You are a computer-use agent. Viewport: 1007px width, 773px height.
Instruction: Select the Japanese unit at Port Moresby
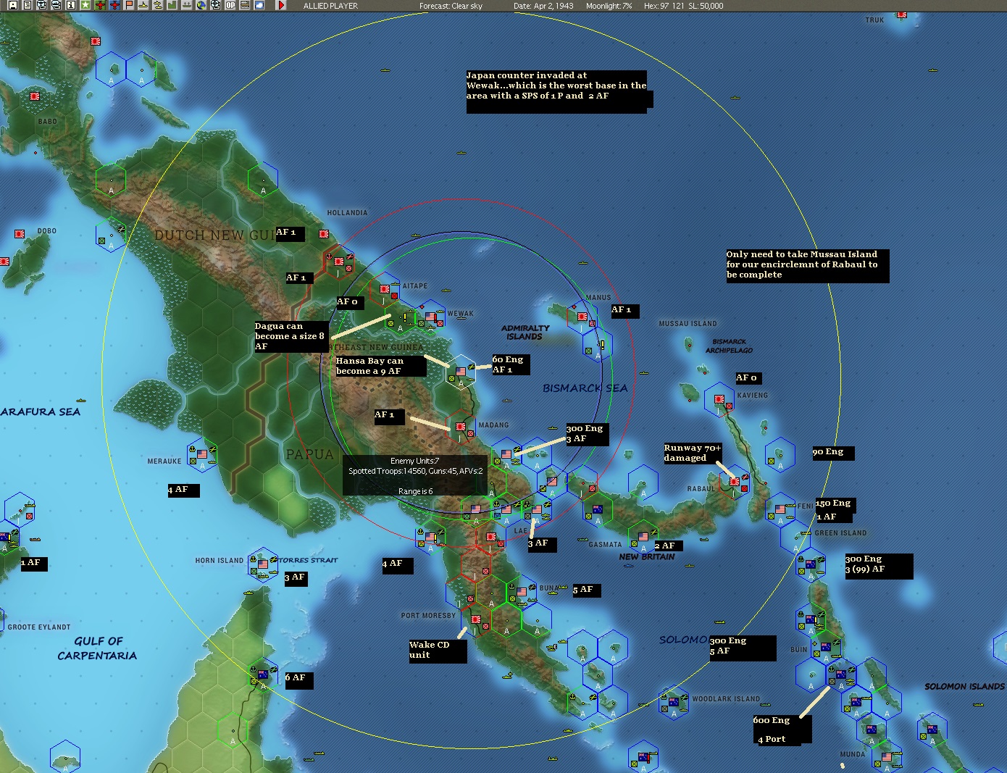(476, 619)
